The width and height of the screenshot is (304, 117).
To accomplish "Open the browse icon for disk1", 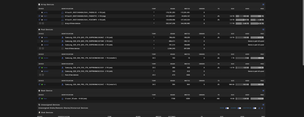I will pos(40,16).
